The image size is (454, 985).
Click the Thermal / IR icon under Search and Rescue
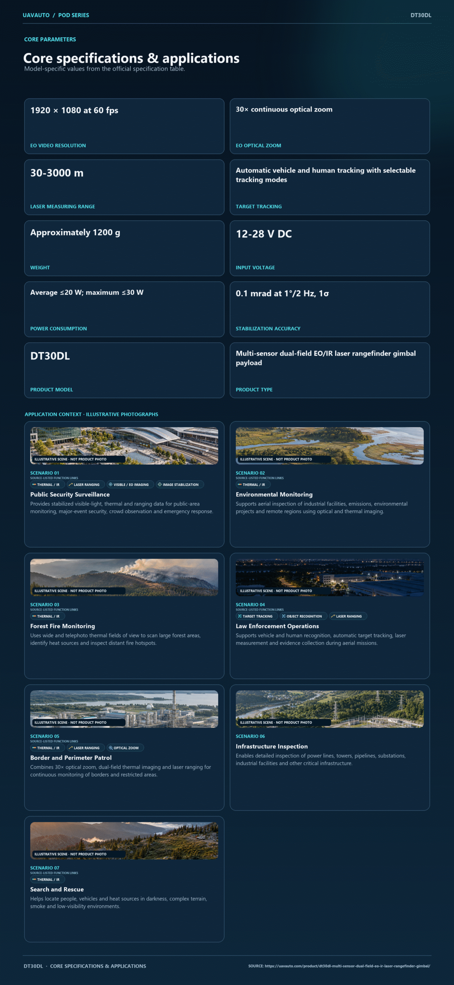click(34, 879)
